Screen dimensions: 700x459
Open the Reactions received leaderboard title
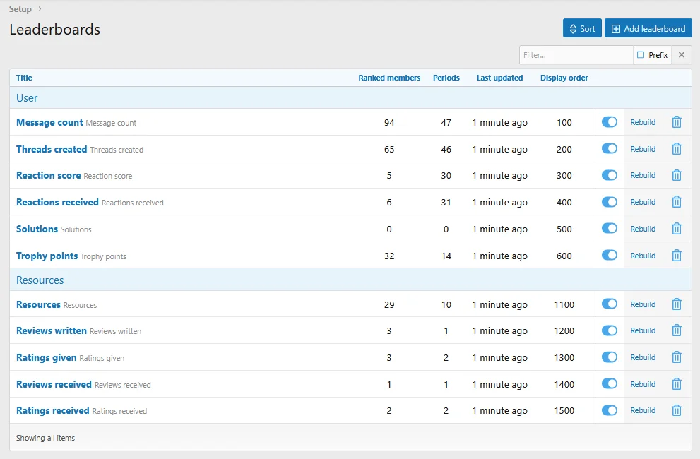(x=57, y=202)
